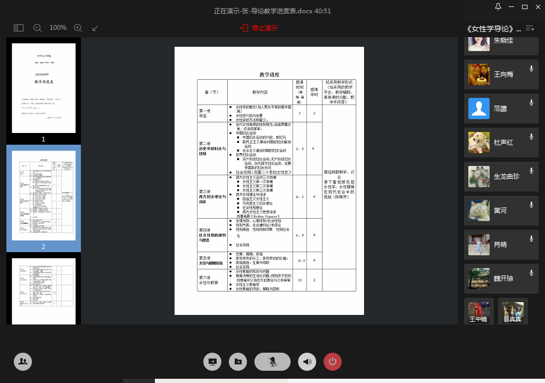Toggle the muted microphone button
The width and height of the screenshot is (545, 383).
click(272, 362)
